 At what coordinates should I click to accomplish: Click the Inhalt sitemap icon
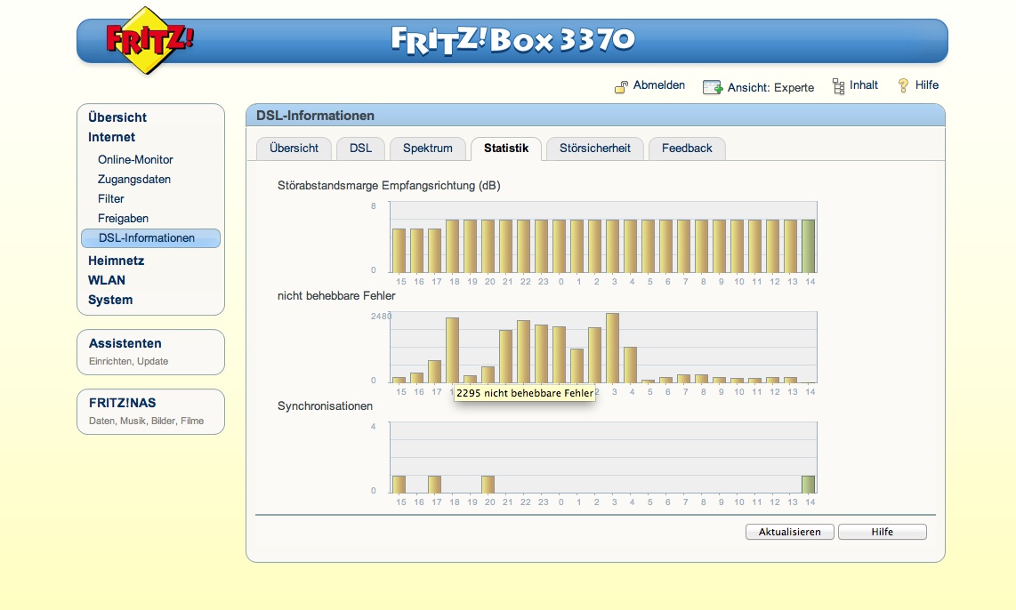click(838, 86)
